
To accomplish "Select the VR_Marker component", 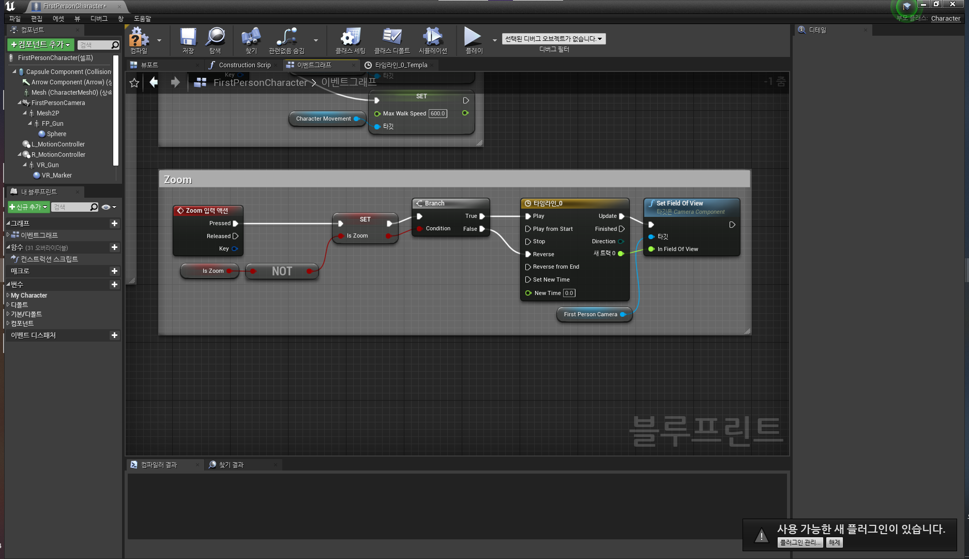I will point(53,175).
